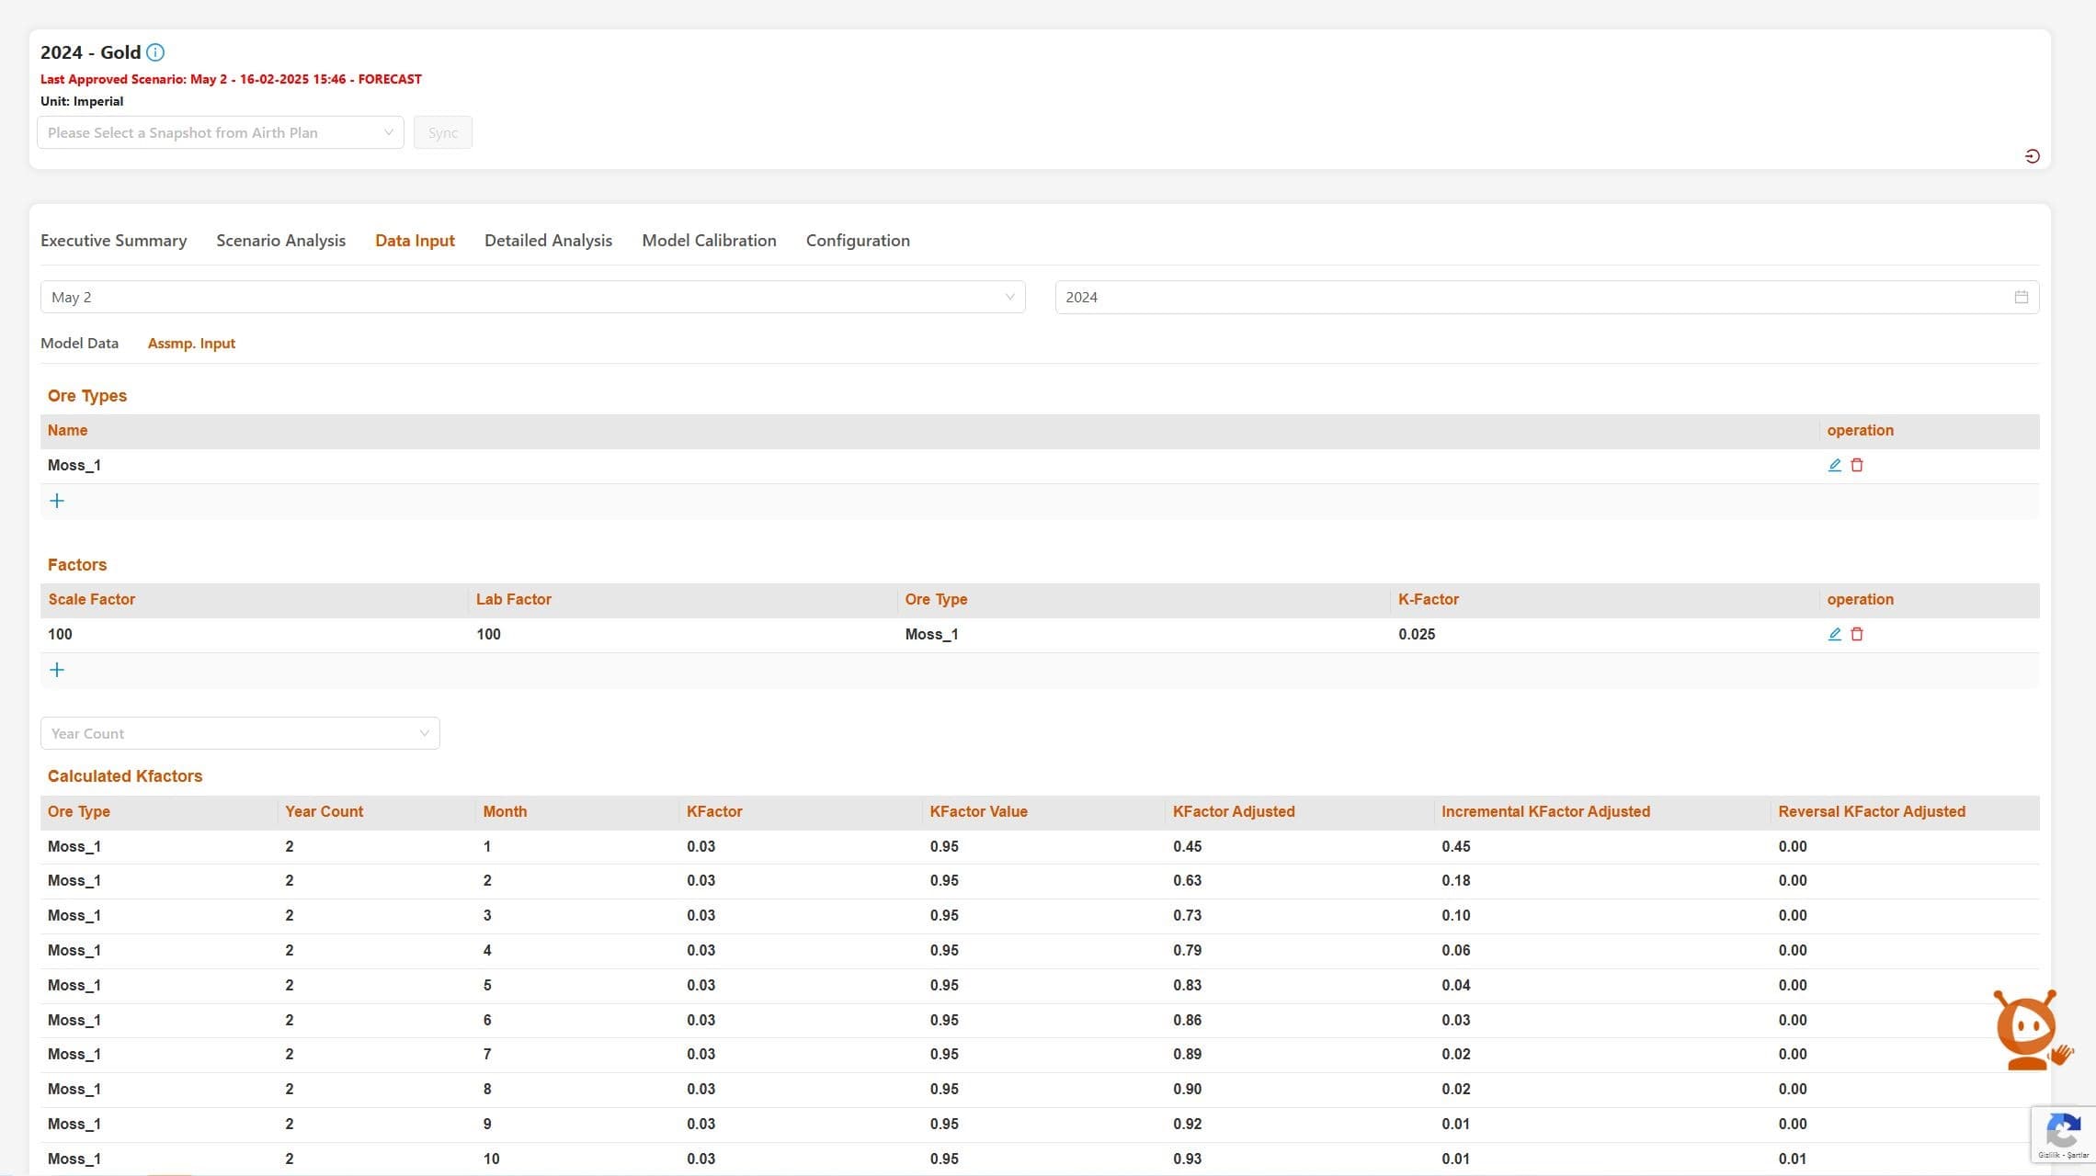Click the Lab Factor column header
Image resolution: width=2096 pixels, height=1176 pixels.
pos(514,600)
